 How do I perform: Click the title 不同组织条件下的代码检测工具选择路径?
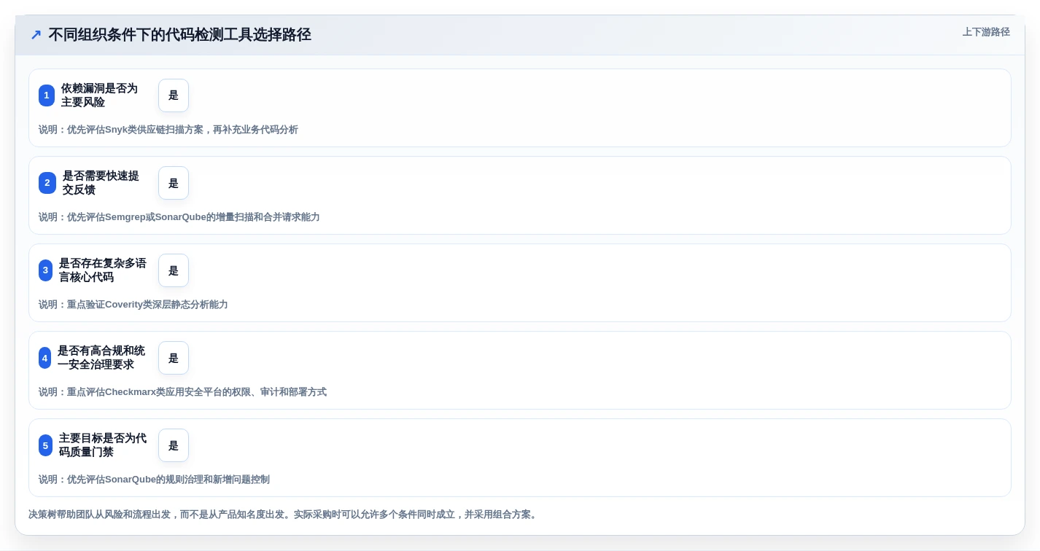click(x=179, y=34)
